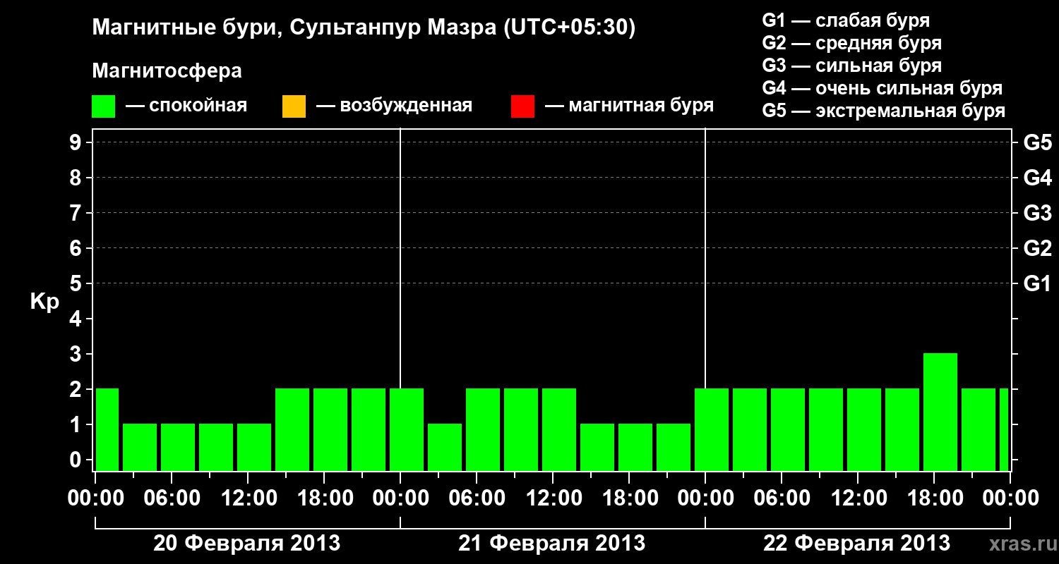1059x564 pixels.
Task: Click the G2 marker on the right axis
Action: pos(1038,248)
